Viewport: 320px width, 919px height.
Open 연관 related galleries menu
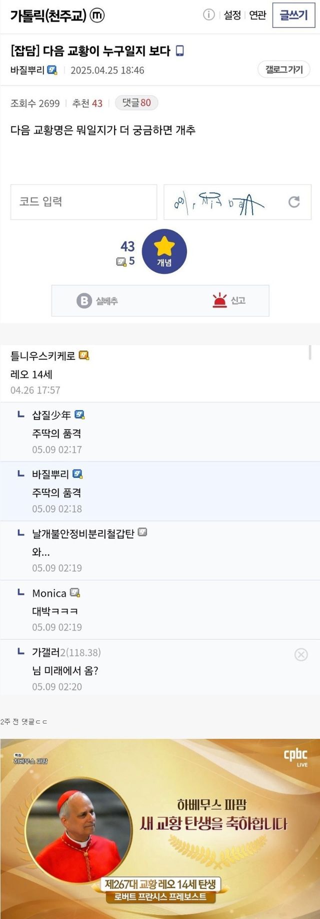[257, 15]
